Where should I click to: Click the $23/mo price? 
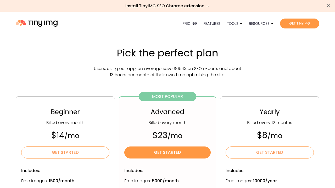(x=167, y=135)
